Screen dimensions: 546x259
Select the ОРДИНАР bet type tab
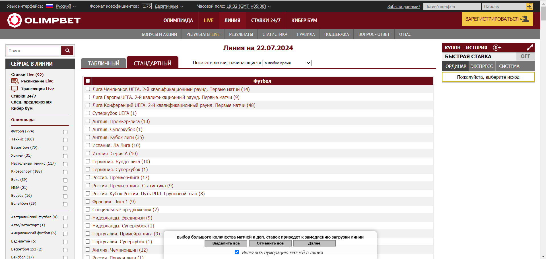[456, 66]
